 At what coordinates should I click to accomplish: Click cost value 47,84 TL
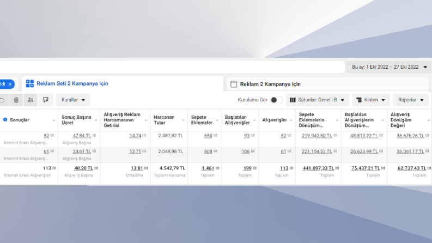[x=82, y=136]
